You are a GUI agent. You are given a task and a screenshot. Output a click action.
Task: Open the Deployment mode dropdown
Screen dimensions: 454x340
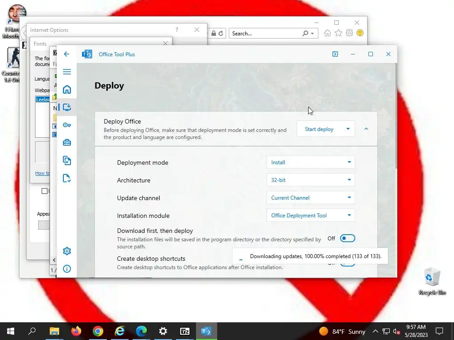311,162
